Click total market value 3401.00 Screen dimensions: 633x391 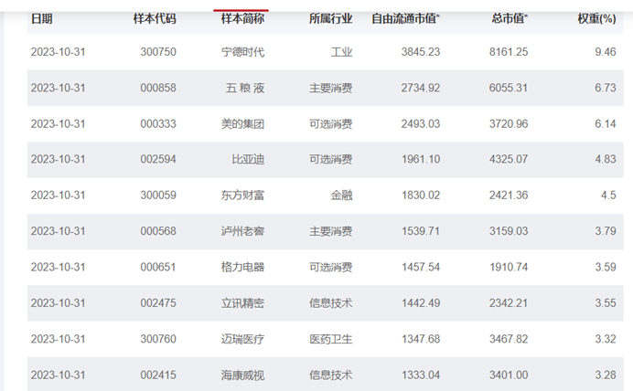coord(509,375)
